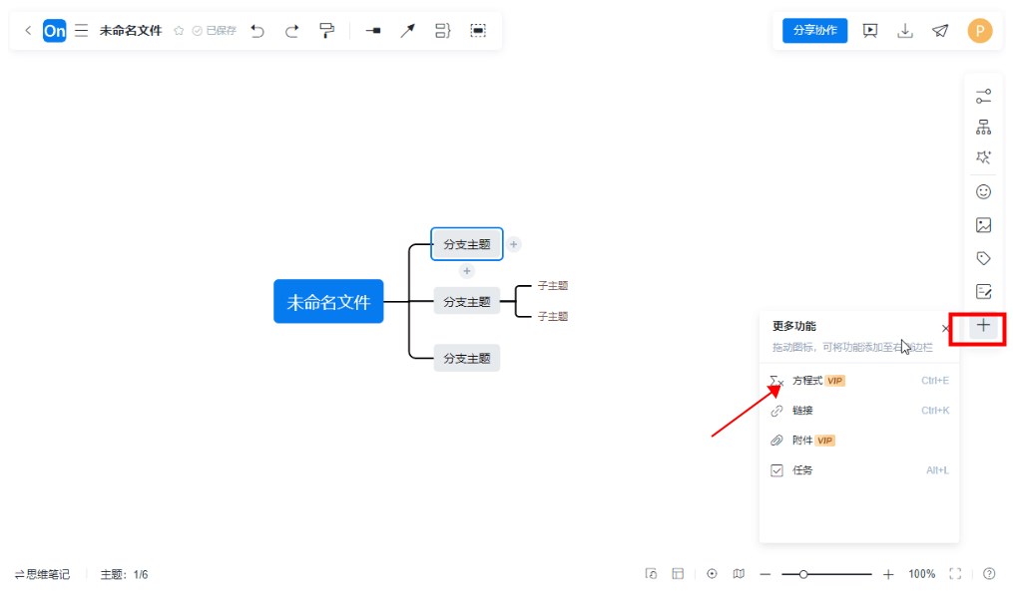Viewport: 1013px width, 591px height.
Task: Toggle fullscreen mode in status bar
Action: point(955,574)
